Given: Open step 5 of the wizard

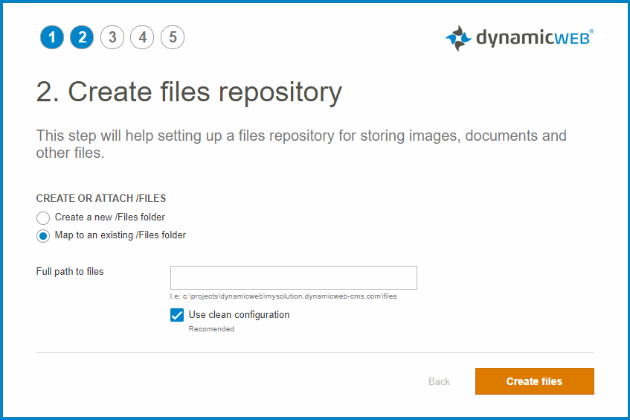Looking at the screenshot, I should (173, 37).
